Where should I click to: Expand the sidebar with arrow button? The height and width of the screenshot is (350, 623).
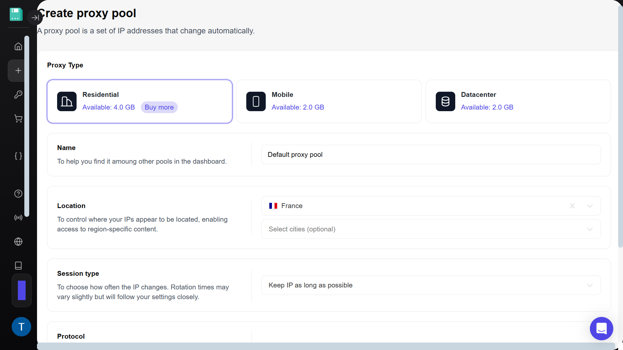coord(35,17)
